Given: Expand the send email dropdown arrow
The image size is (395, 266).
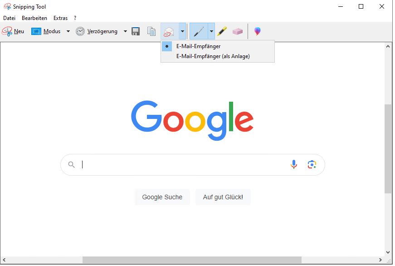Looking at the screenshot, I should (182, 31).
